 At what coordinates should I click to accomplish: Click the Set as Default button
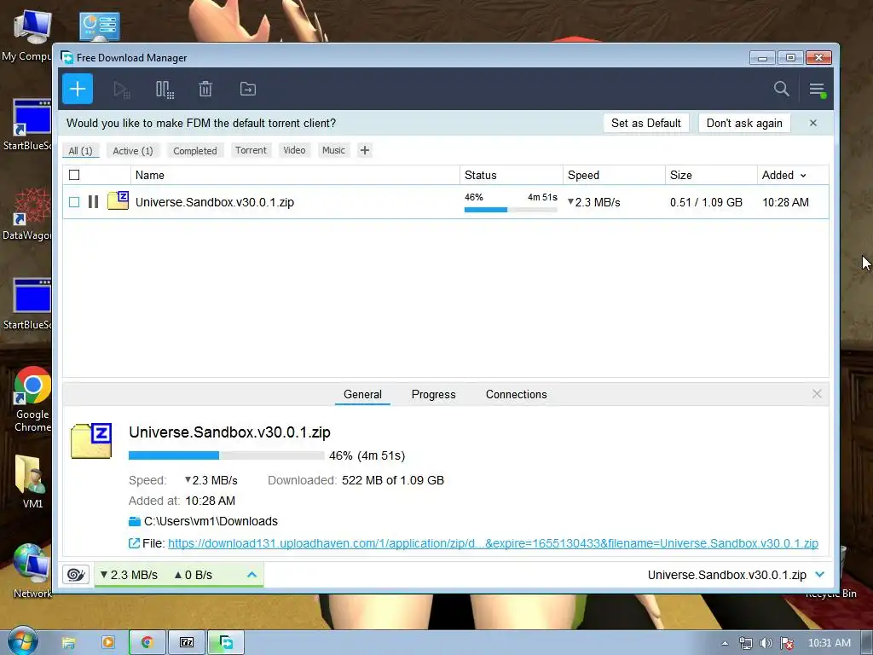(646, 123)
